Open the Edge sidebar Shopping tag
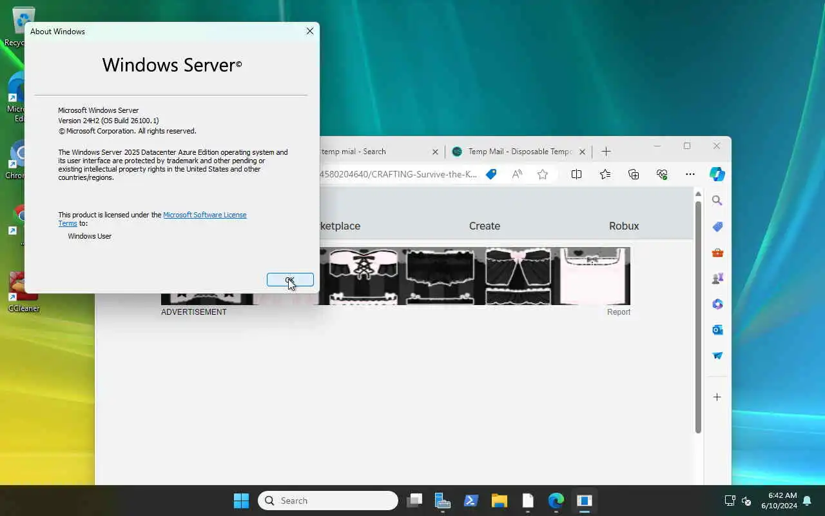 (717, 226)
